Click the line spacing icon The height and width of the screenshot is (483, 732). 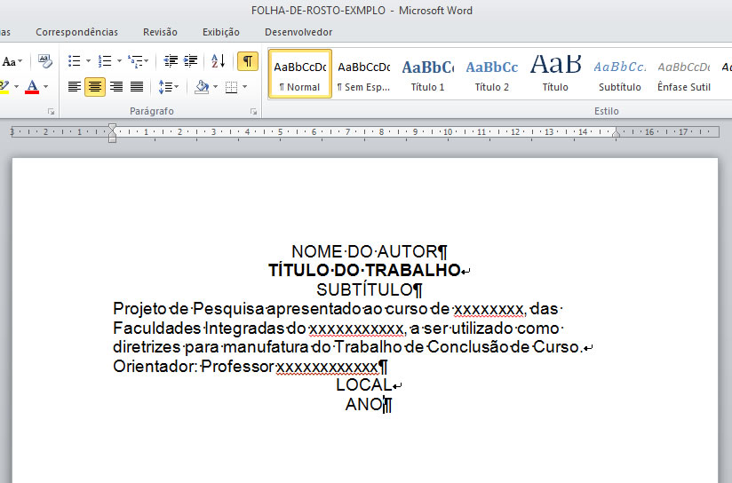click(x=166, y=87)
